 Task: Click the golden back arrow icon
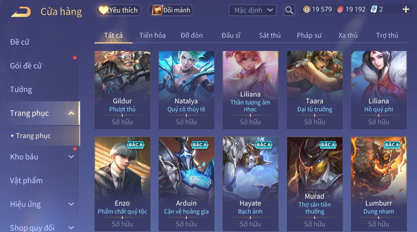point(21,12)
